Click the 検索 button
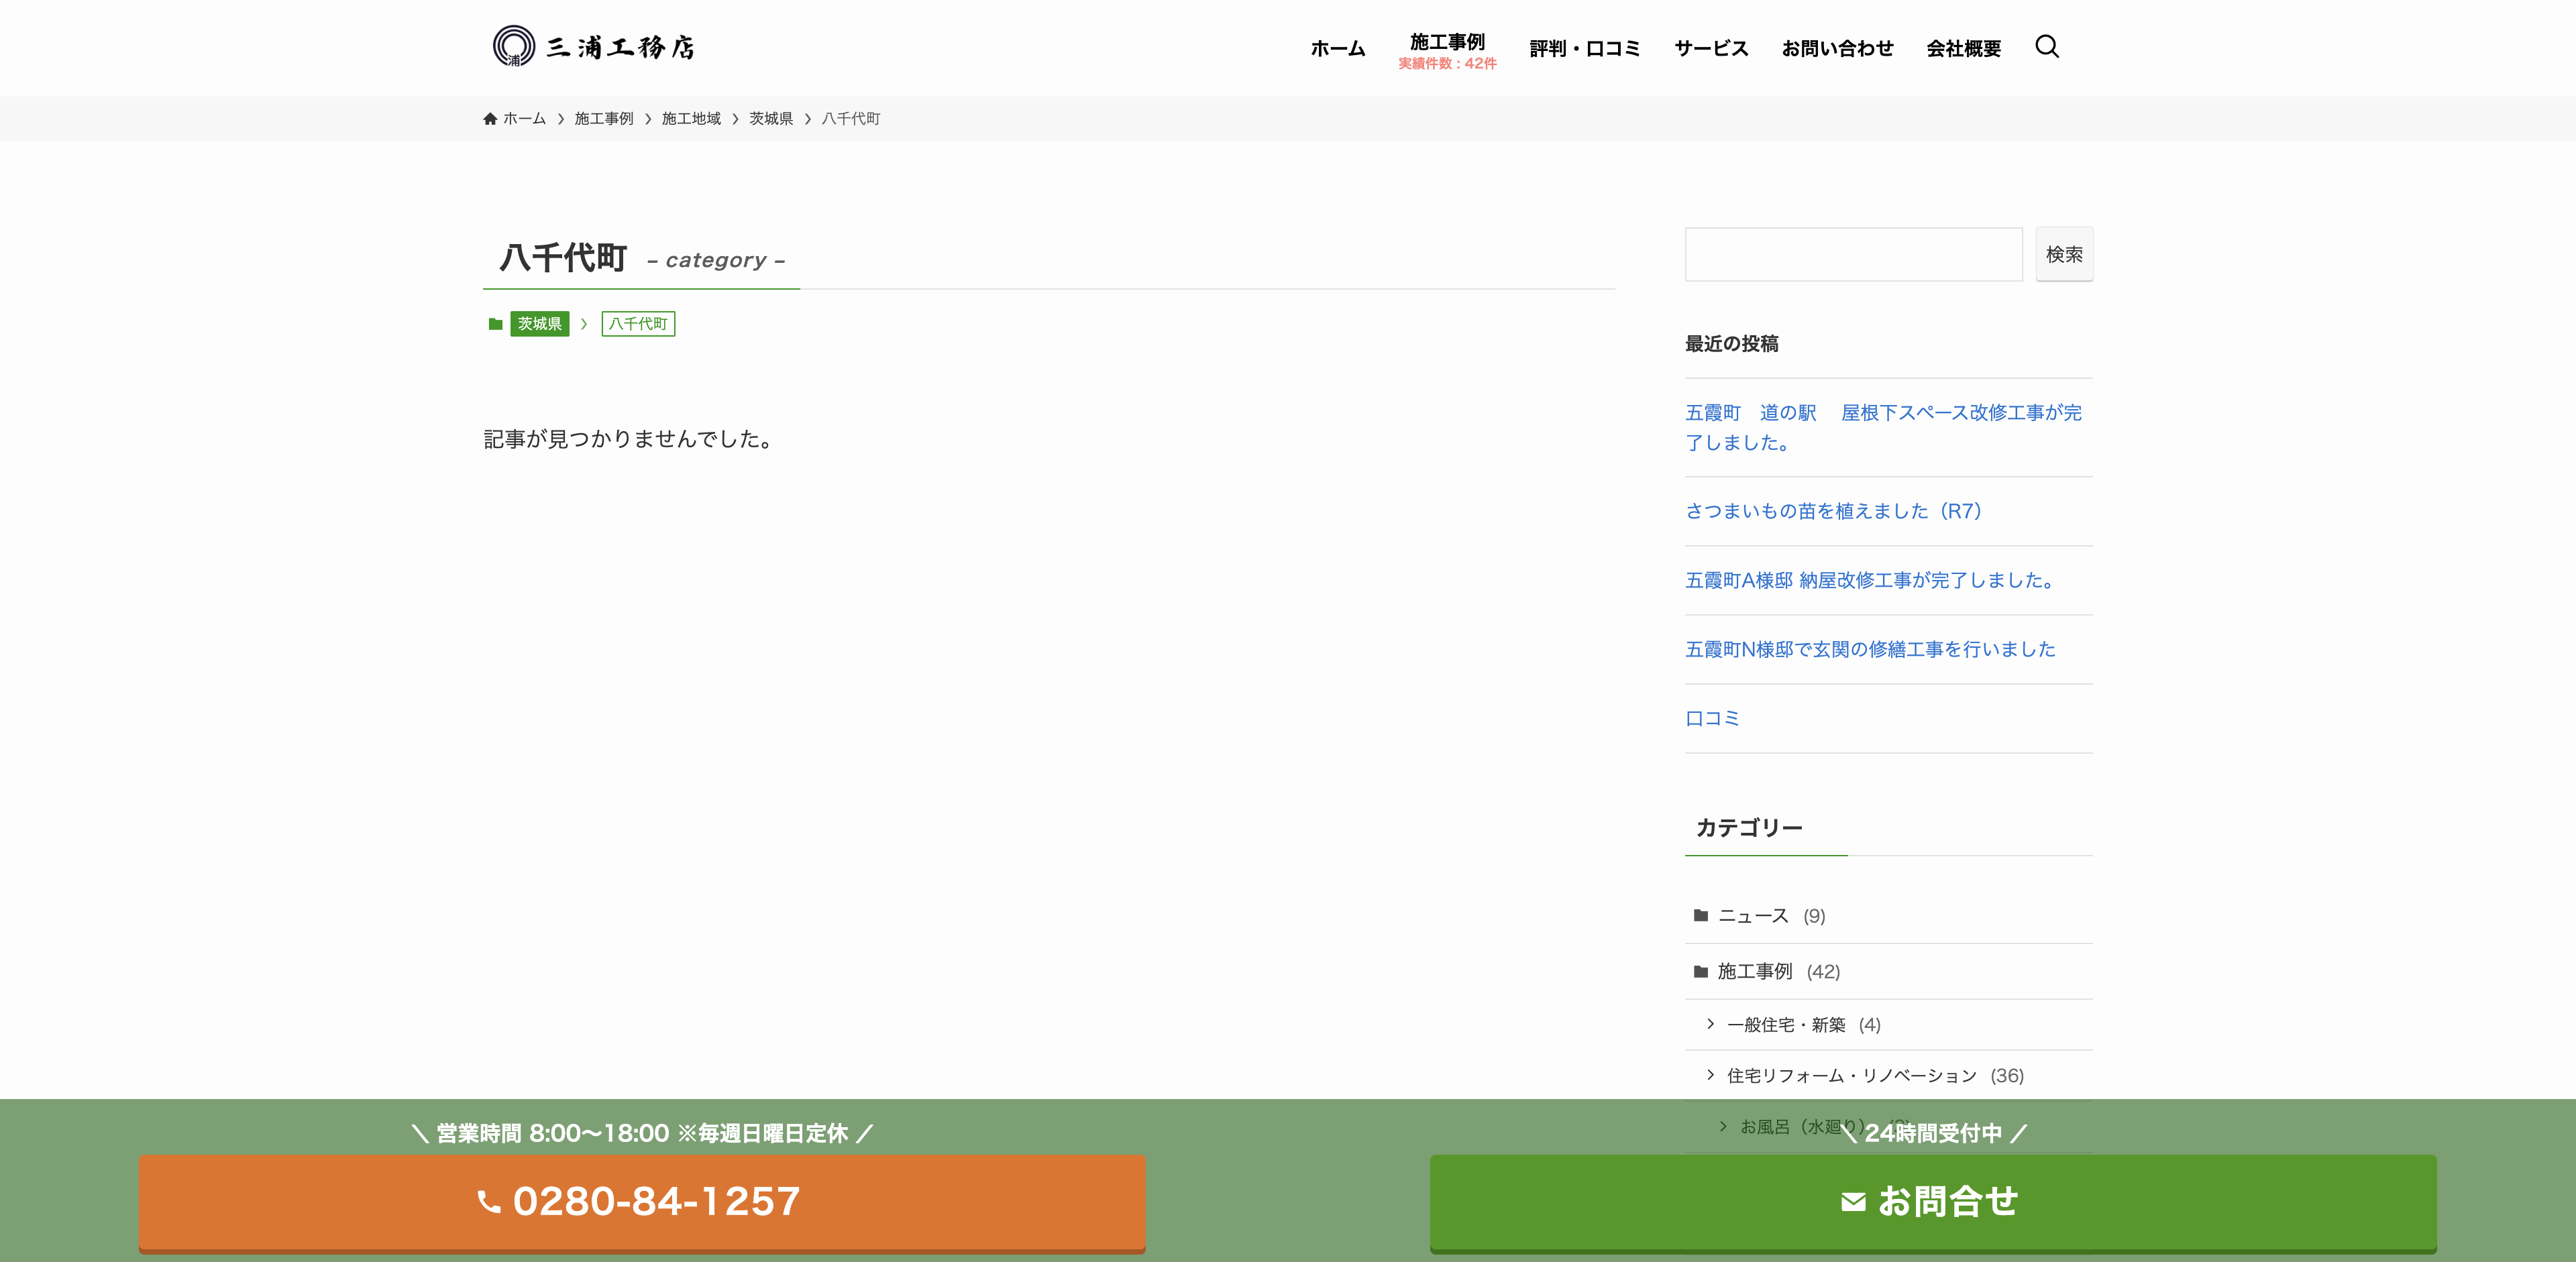This screenshot has height=1262, width=2576. (2064, 255)
